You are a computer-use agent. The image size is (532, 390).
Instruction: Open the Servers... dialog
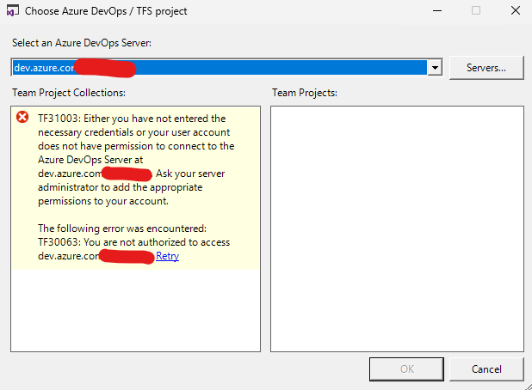(x=486, y=68)
